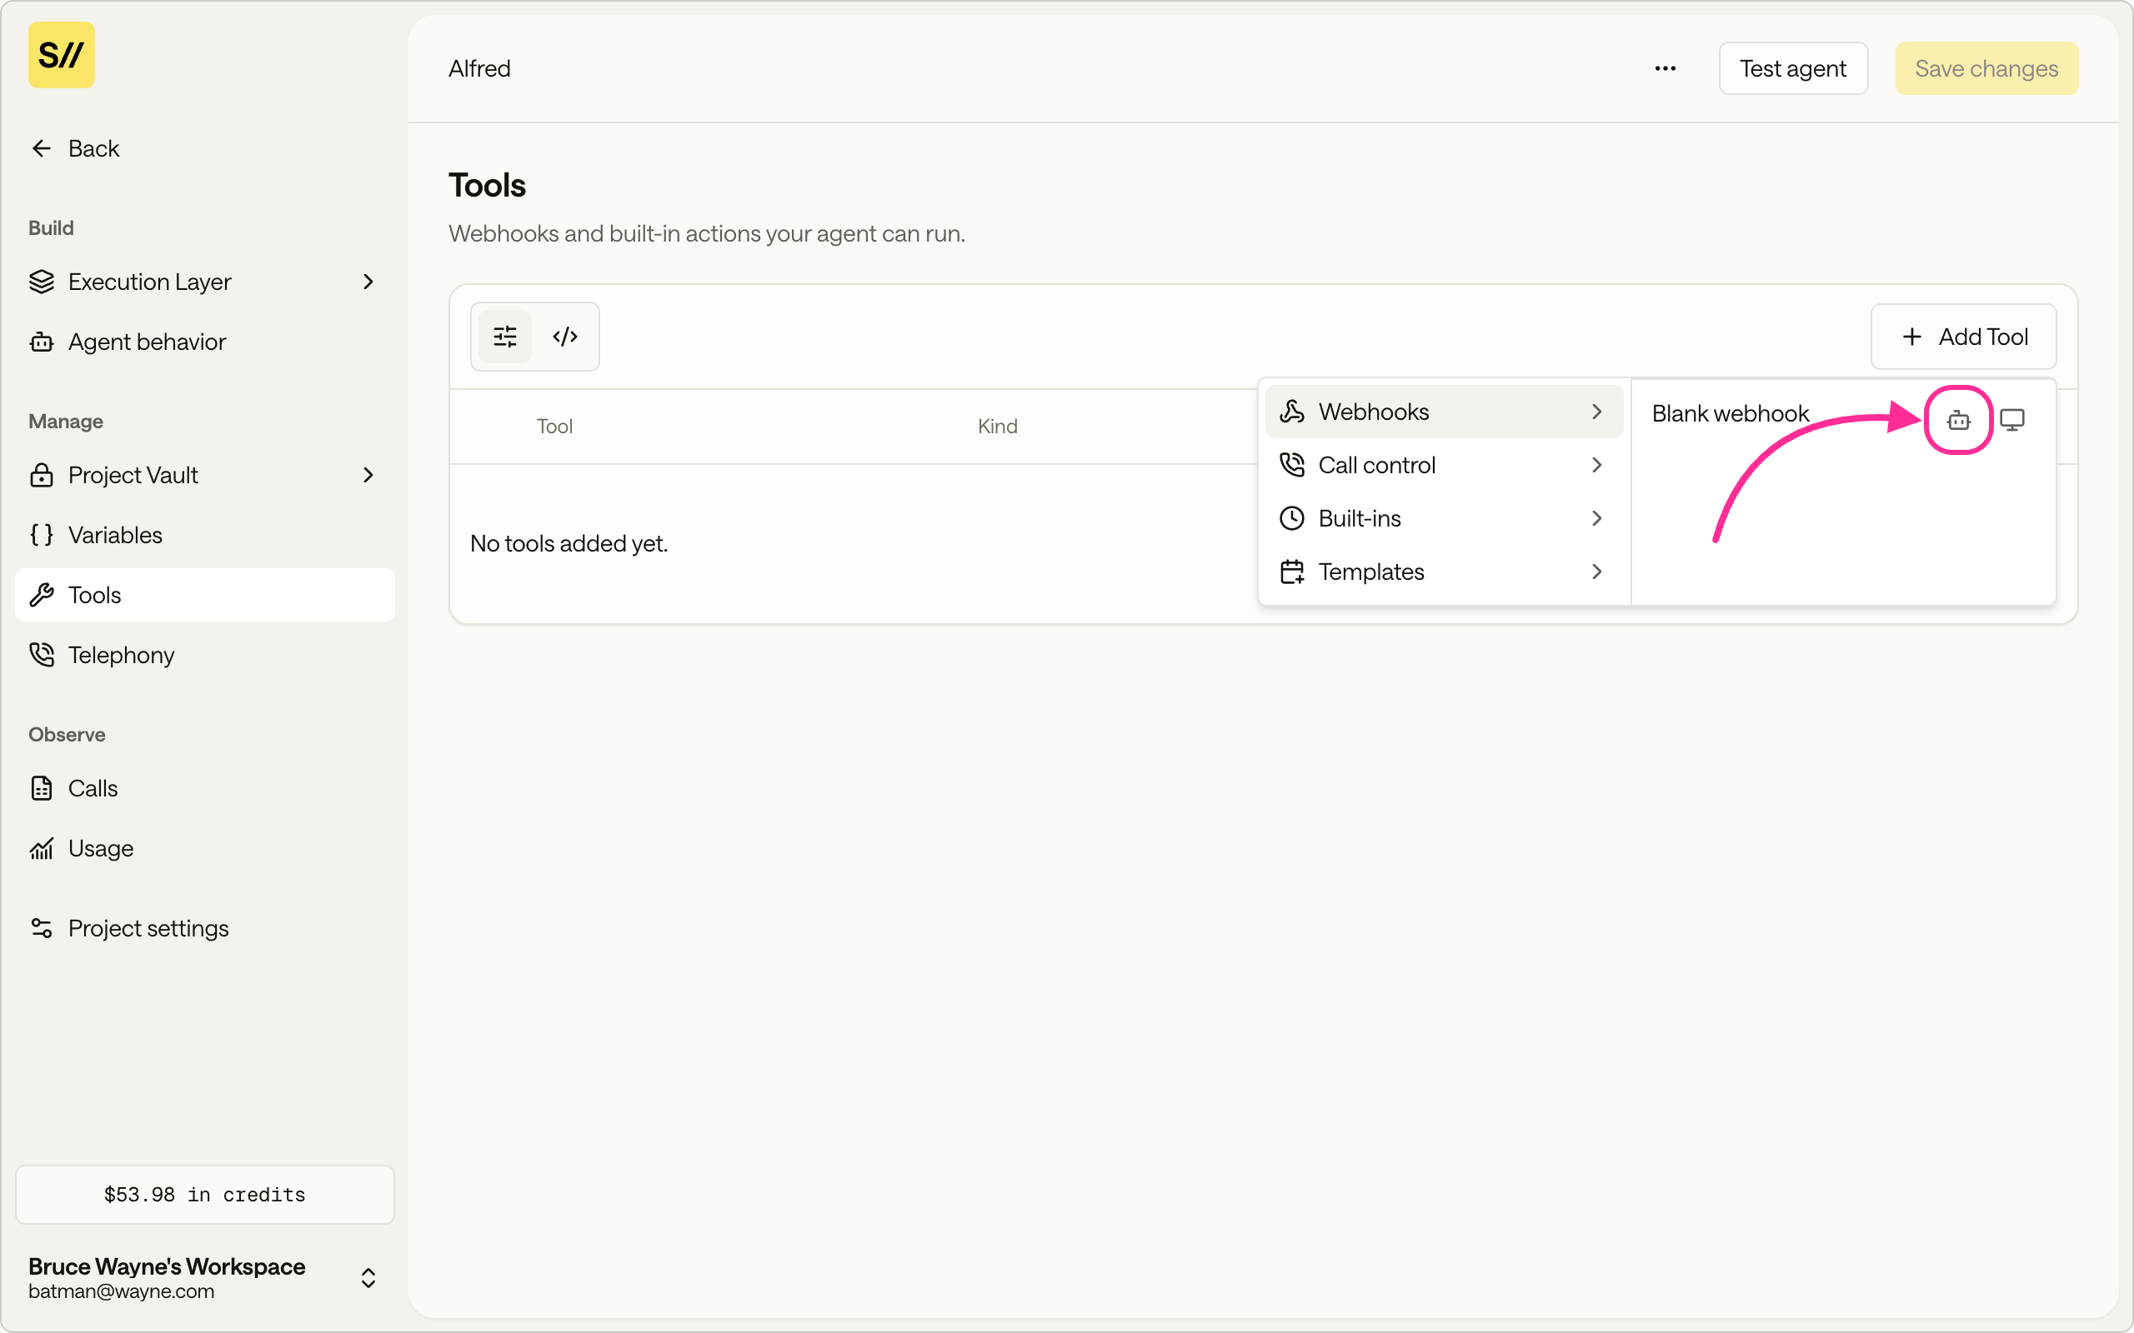
Task: Click the batman@wayne.com email text
Action: 121,1291
